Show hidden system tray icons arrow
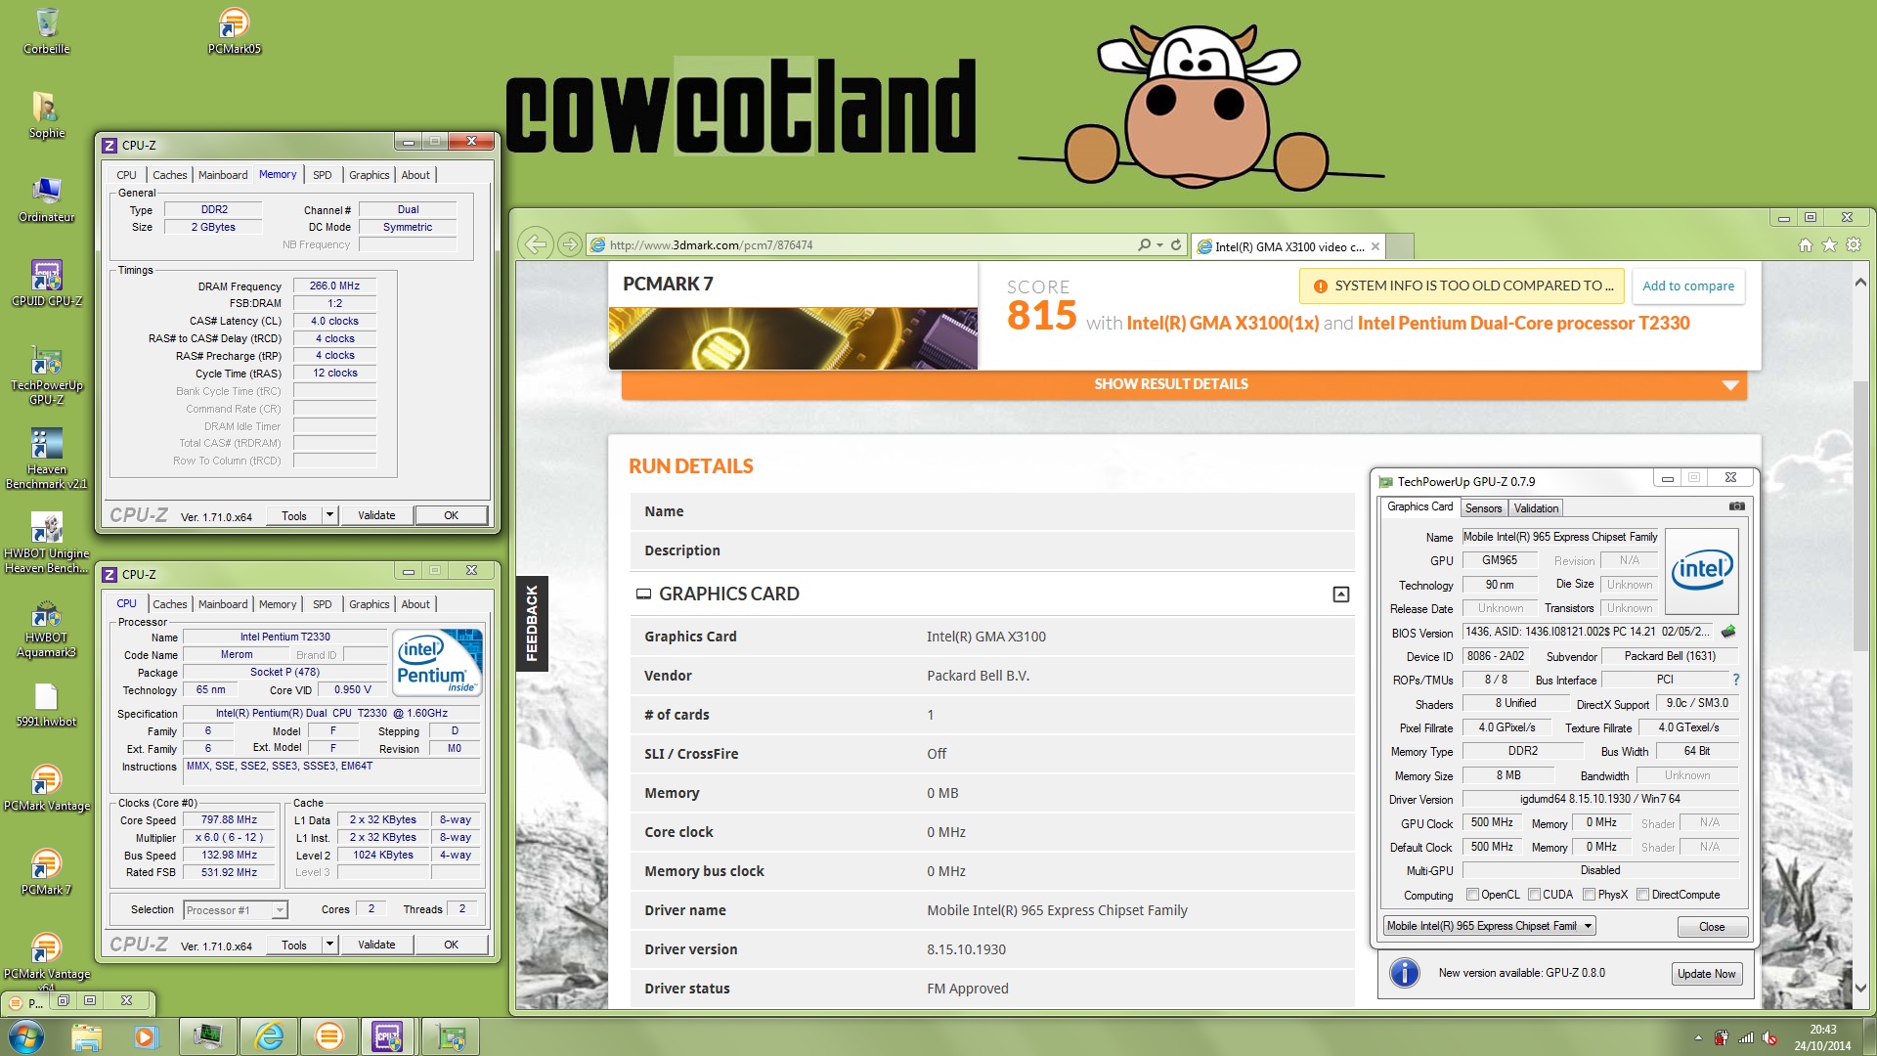 click(1698, 1037)
